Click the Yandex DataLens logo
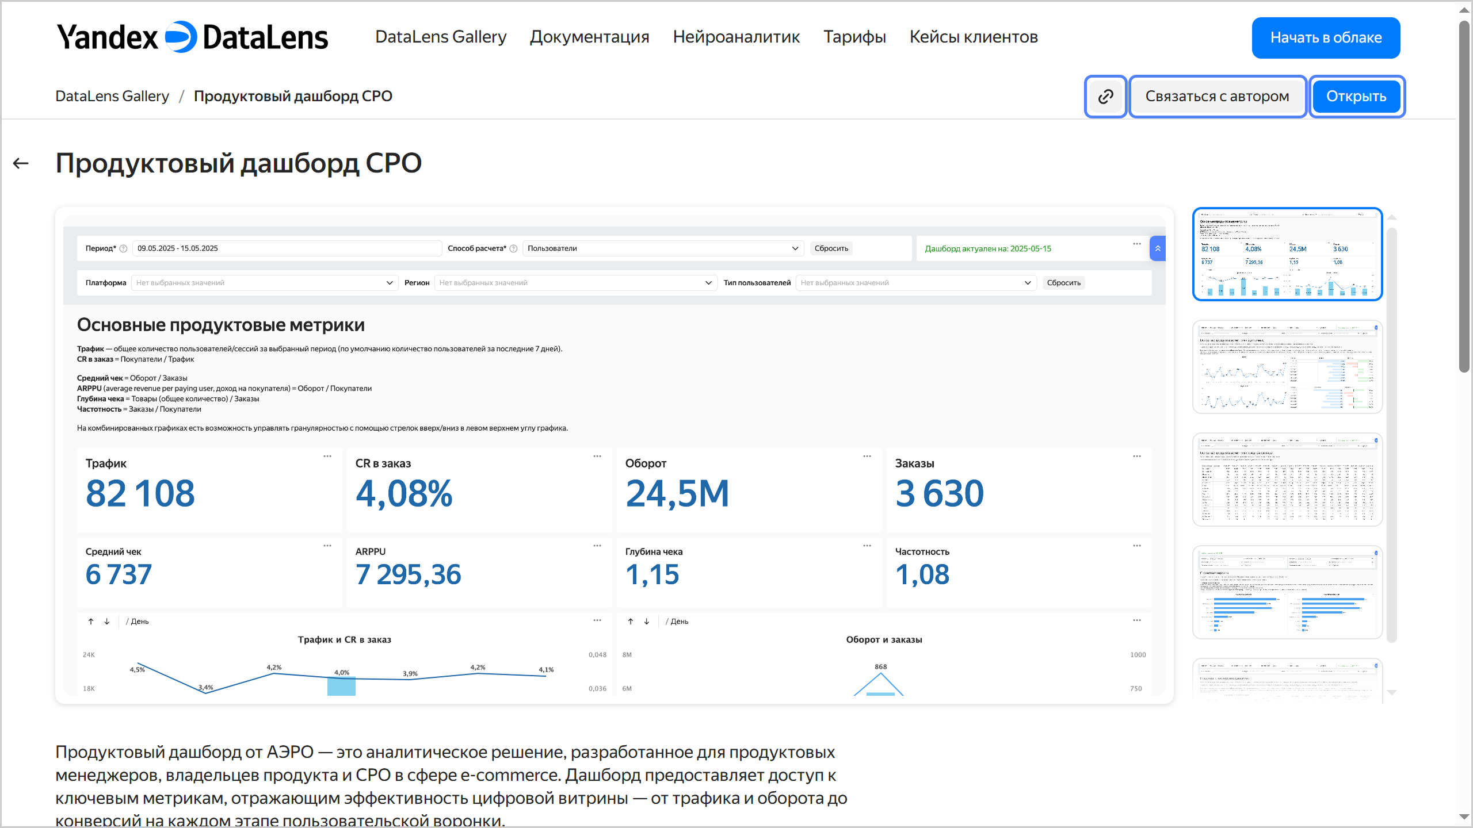 [192, 37]
